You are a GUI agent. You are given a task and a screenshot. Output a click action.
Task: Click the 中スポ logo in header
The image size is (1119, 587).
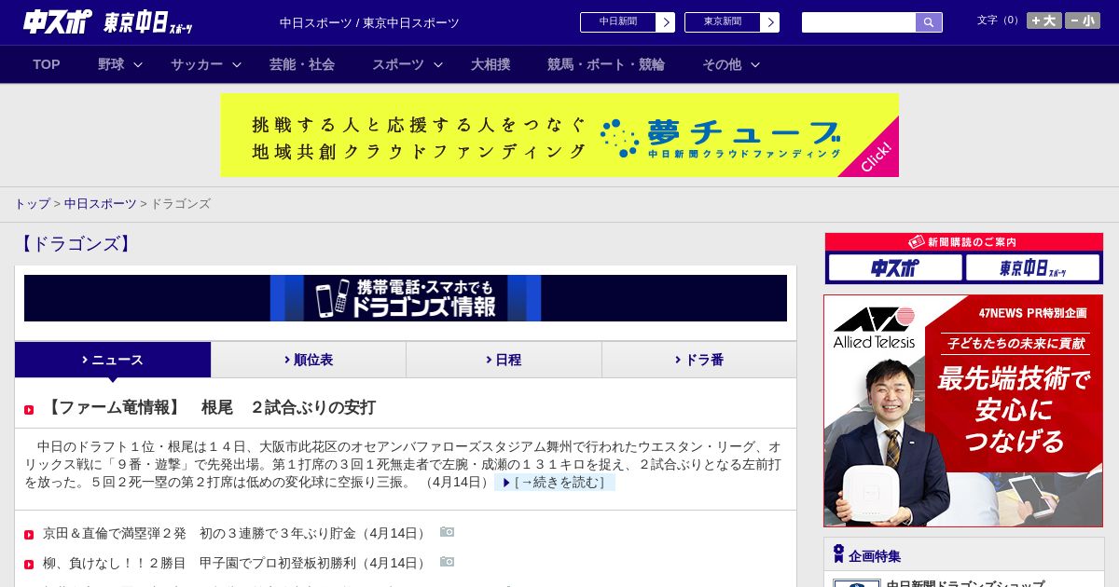57,22
